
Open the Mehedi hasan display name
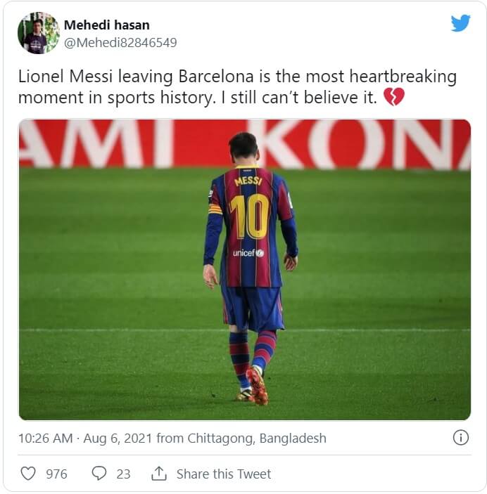(106, 25)
